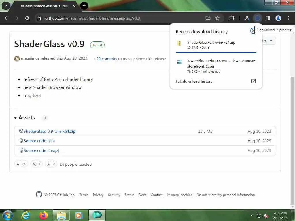Open Chrome Labs flask icon

(247, 18)
